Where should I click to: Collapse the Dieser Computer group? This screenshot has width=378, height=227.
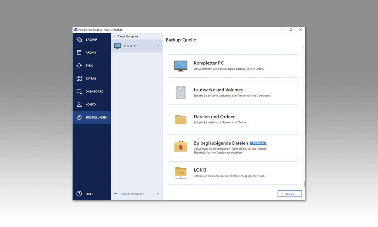[x=114, y=37]
